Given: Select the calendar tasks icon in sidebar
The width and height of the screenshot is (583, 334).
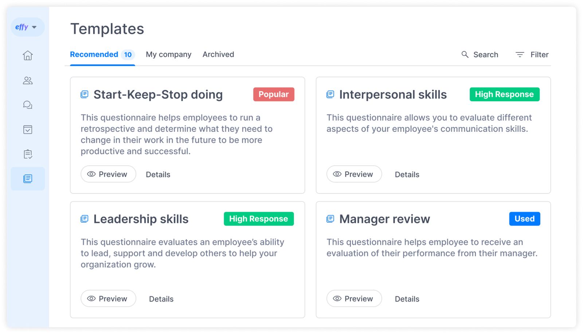Looking at the screenshot, I should pos(28,129).
